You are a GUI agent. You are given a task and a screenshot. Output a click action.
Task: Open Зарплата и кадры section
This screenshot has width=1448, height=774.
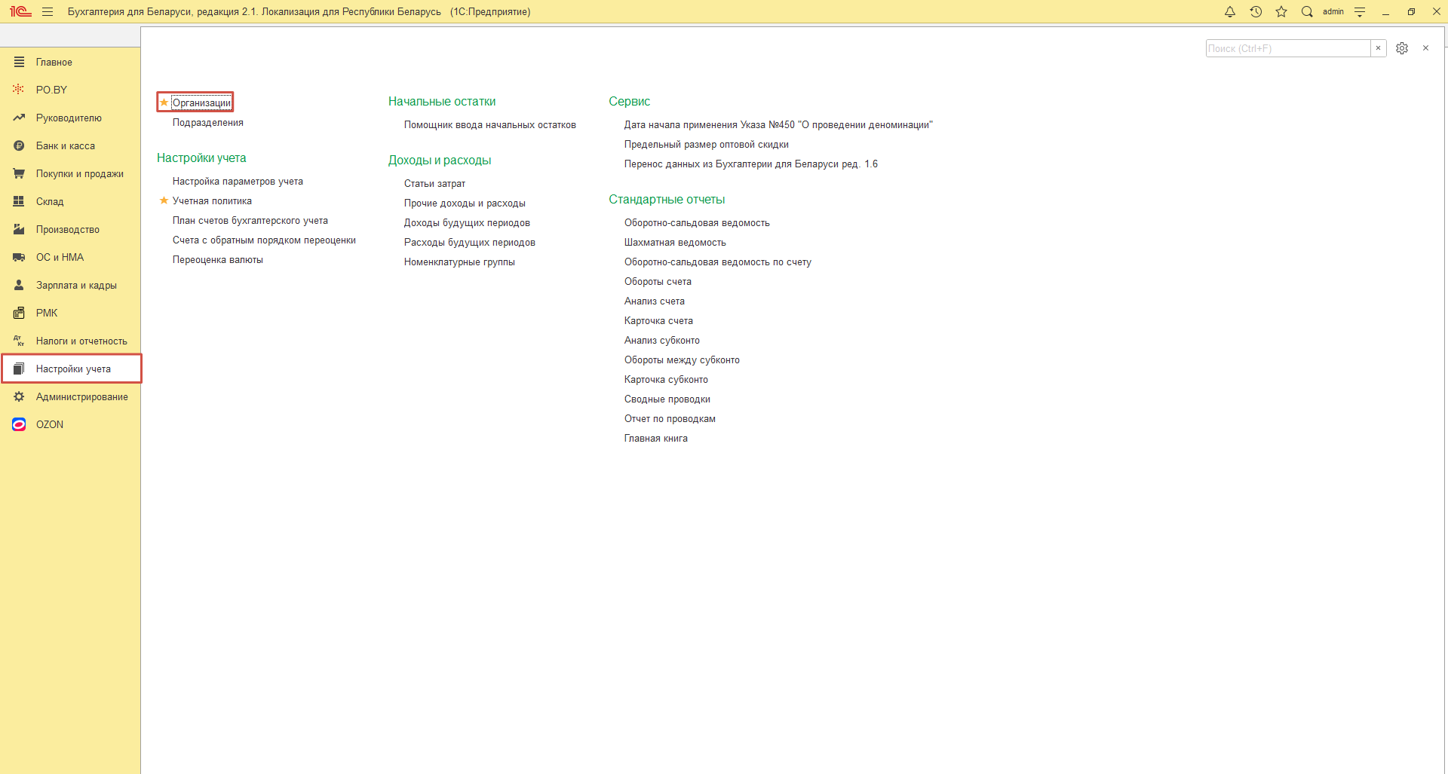pyautogui.click(x=70, y=285)
